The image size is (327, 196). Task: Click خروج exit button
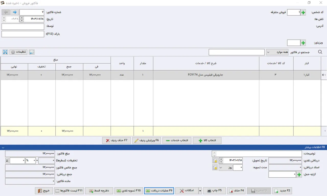(x=44, y=191)
